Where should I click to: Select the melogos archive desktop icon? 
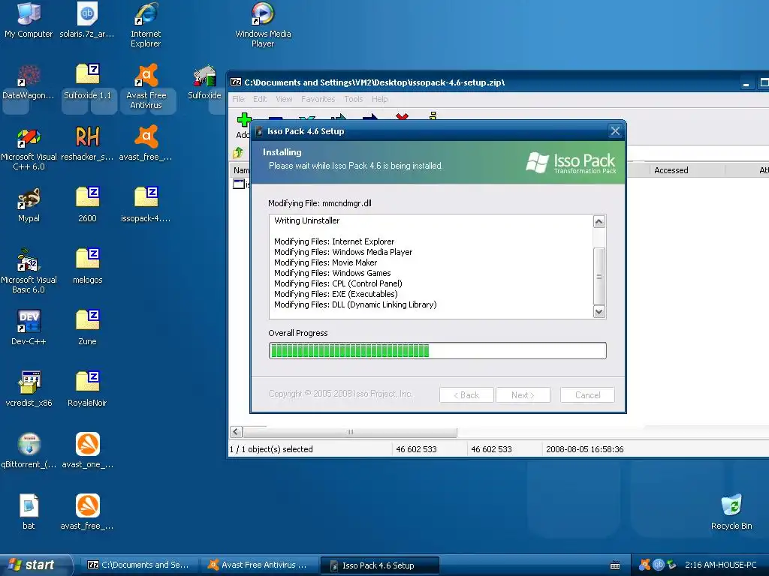87,266
